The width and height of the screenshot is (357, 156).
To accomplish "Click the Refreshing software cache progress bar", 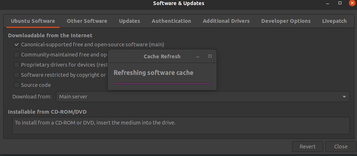I will coord(162,84).
